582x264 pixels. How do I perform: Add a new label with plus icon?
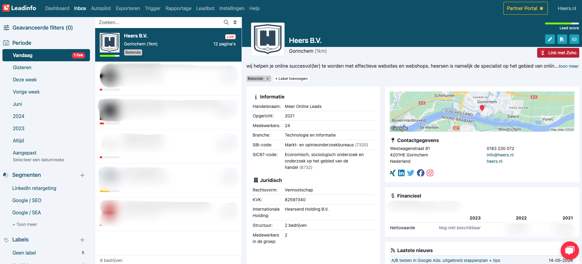point(82,240)
